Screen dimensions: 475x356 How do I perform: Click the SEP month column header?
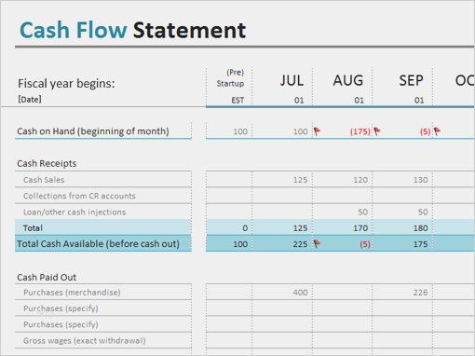411,81
